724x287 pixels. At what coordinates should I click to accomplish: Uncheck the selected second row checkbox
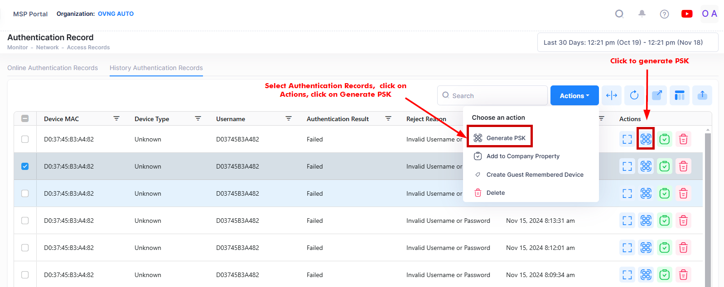(x=25, y=166)
